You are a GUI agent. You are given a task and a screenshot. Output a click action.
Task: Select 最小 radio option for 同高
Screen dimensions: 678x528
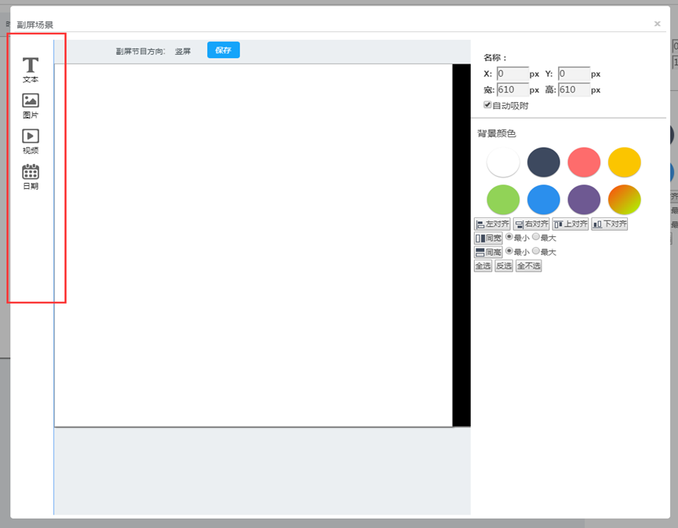(x=508, y=251)
